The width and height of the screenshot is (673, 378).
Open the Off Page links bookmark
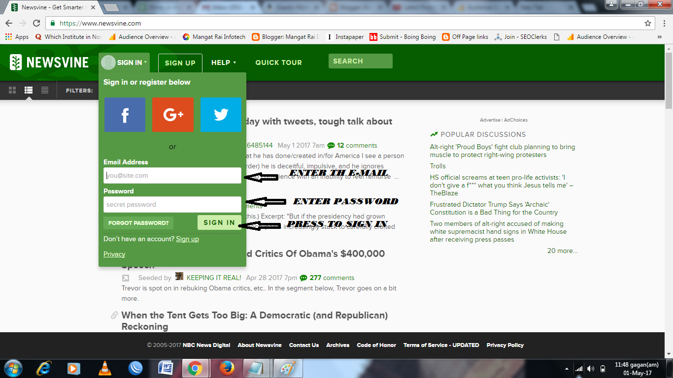click(x=465, y=37)
